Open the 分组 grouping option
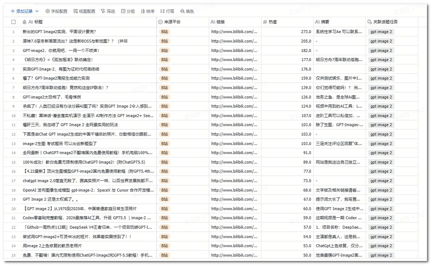 point(128,11)
